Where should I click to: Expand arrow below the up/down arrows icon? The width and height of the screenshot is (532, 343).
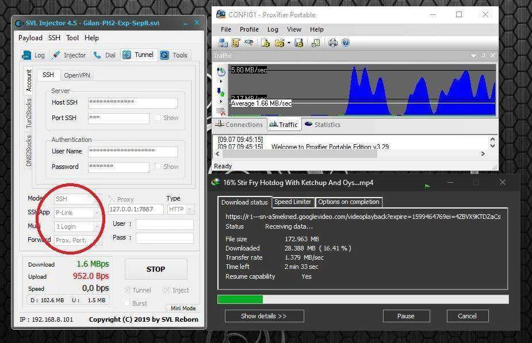point(221,101)
